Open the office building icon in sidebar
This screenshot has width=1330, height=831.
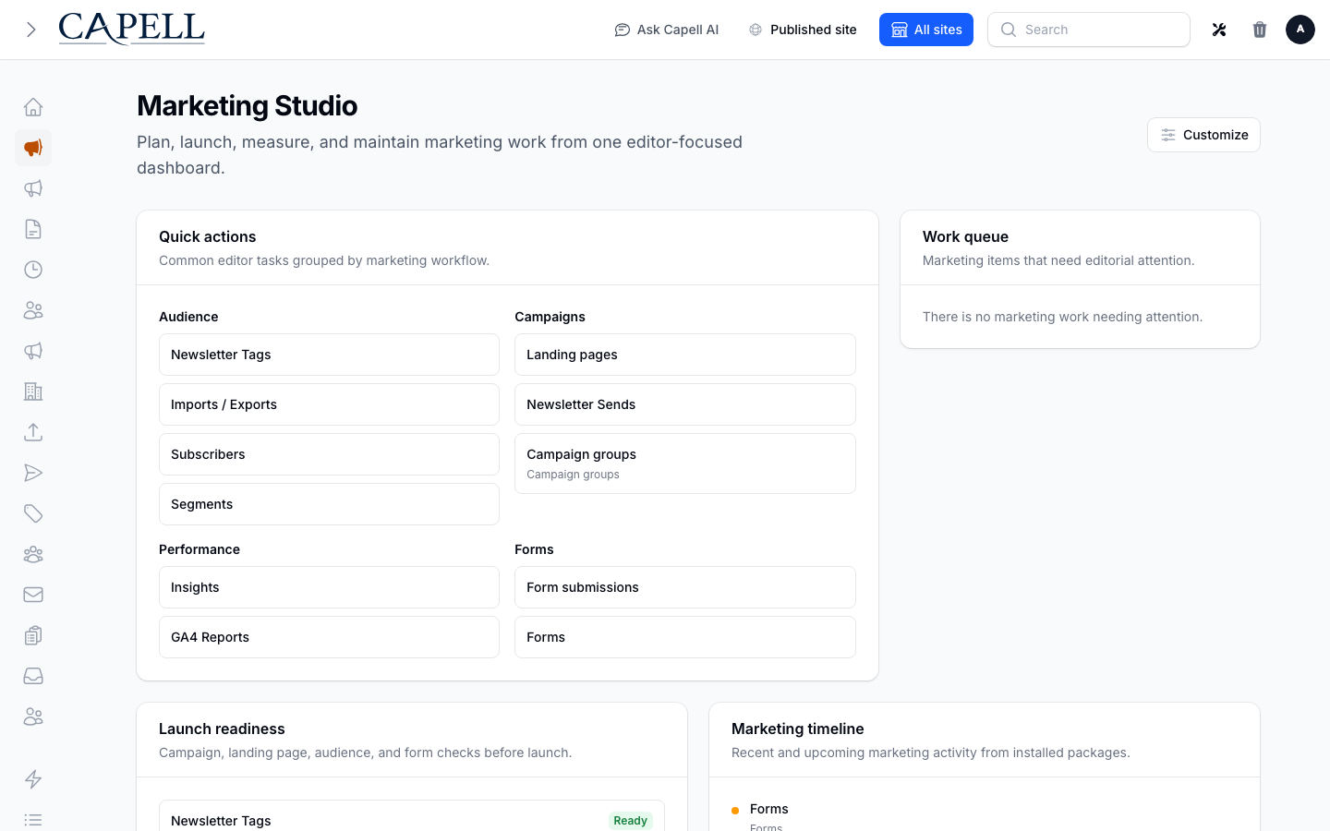click(x=33, y=391)
